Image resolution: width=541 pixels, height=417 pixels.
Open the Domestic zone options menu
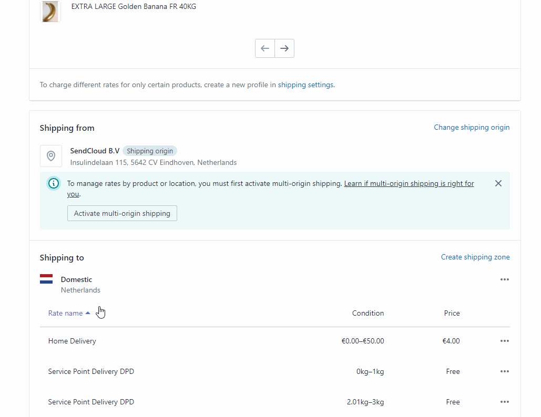coord(504,279)
